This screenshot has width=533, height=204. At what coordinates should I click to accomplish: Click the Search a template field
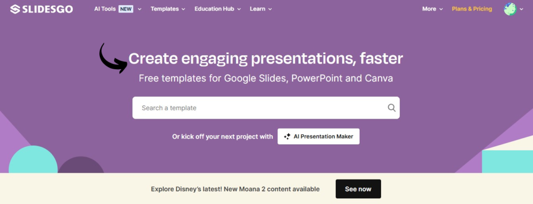tap(266, 108)
